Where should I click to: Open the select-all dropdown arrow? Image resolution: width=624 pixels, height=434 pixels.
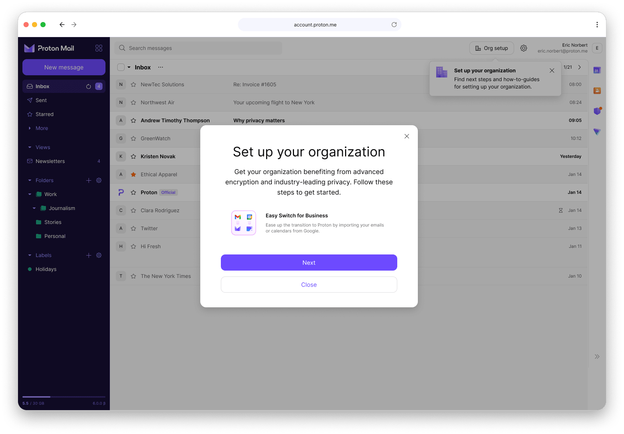pyautogui.click(x=129, y=67)
